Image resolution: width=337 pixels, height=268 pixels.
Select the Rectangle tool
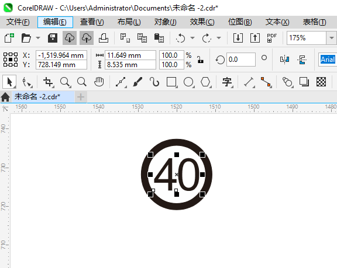[171, 82]
